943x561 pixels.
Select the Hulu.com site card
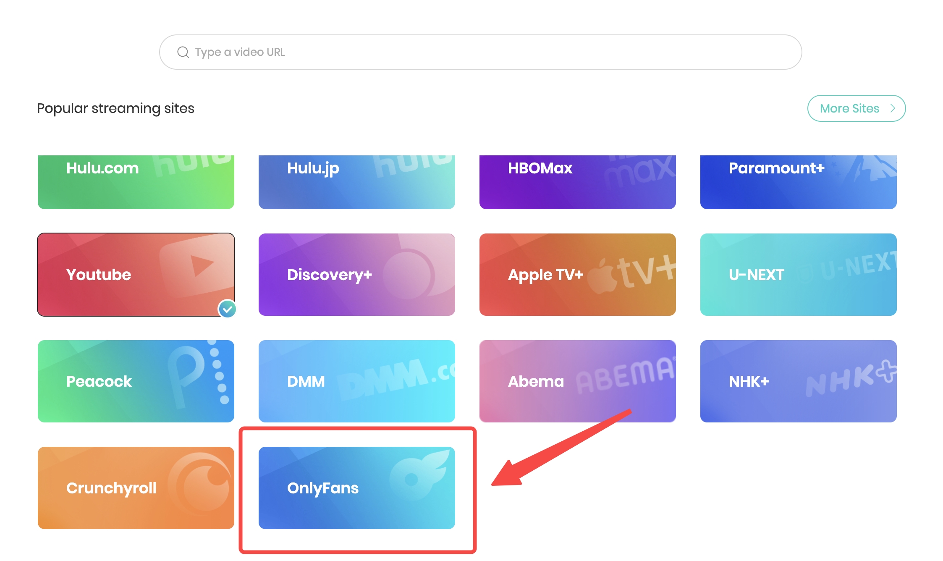(136, 182)
